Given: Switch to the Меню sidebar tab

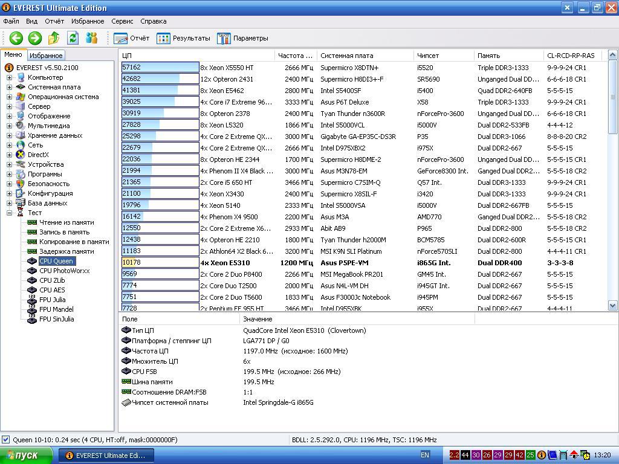Looking at the screenshot, I should (x=13, y=55).
